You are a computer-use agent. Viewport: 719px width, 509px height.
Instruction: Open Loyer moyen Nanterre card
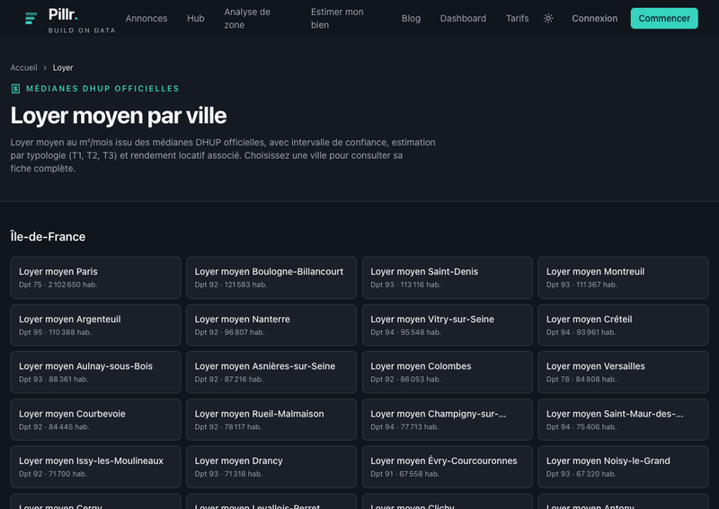tap(271, 325)
